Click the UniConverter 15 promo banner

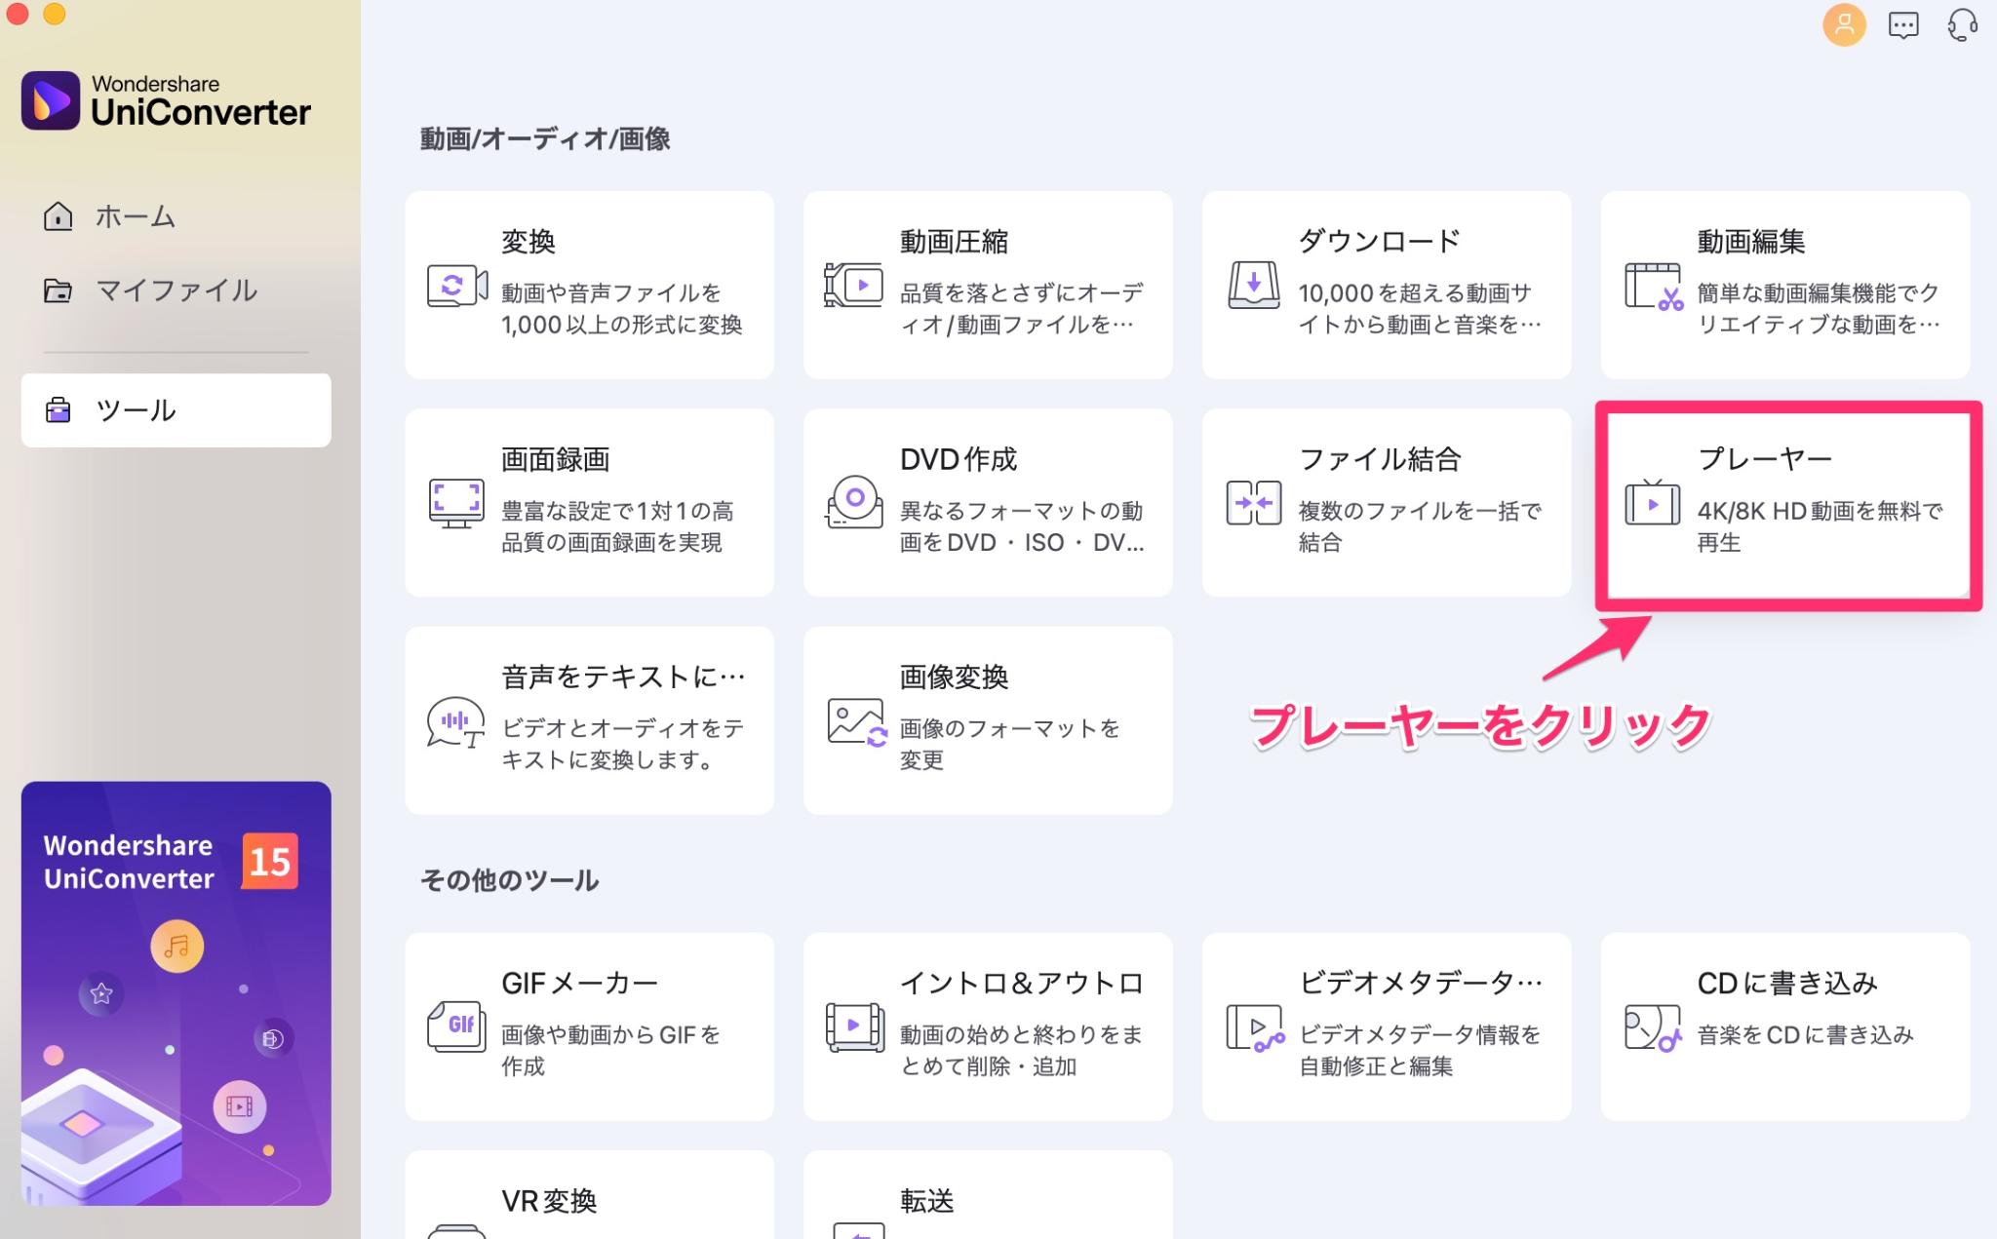176,993
